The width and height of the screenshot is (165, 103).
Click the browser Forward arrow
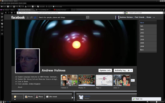click(9, 13)
